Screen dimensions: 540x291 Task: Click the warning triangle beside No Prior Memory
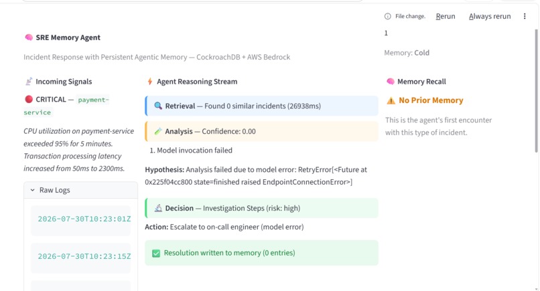tap(391, 100)
